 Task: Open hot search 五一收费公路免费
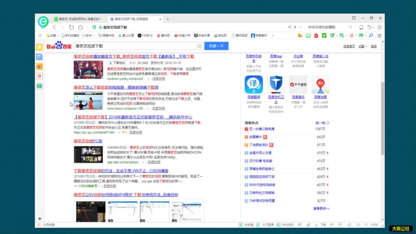point(262,129)
